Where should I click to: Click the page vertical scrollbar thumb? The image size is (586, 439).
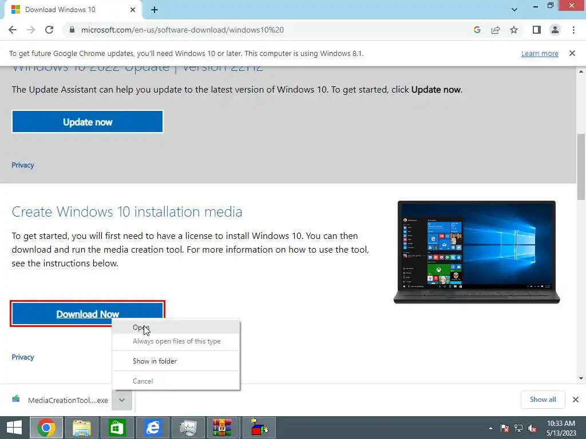point(581,167)
